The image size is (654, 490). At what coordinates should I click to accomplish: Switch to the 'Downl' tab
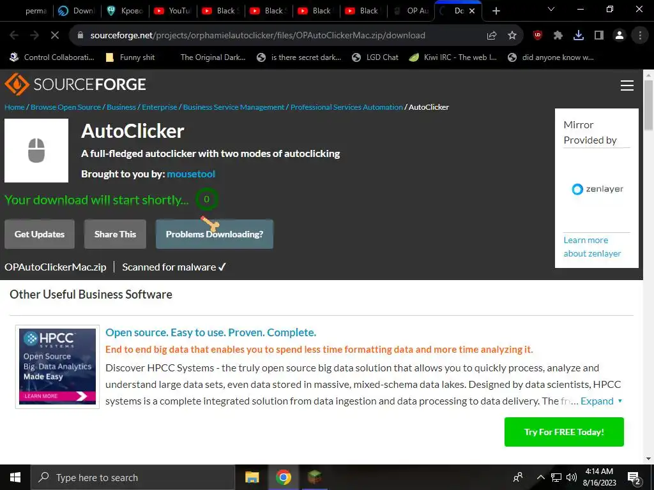(77, 11)
